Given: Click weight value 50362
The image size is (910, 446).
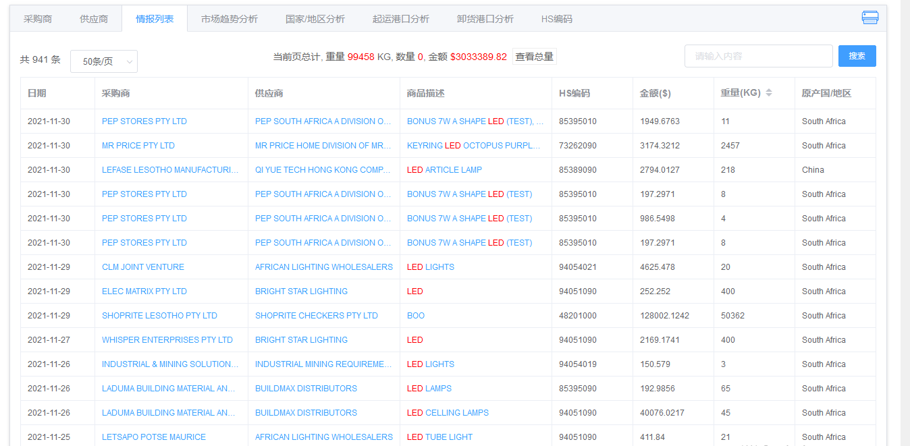Looking at the screenshot, I should (732, 316).
